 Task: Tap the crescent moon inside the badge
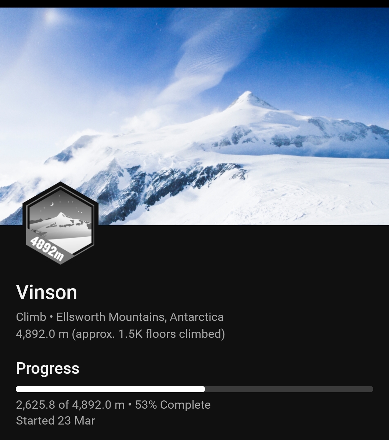[52, 204]
